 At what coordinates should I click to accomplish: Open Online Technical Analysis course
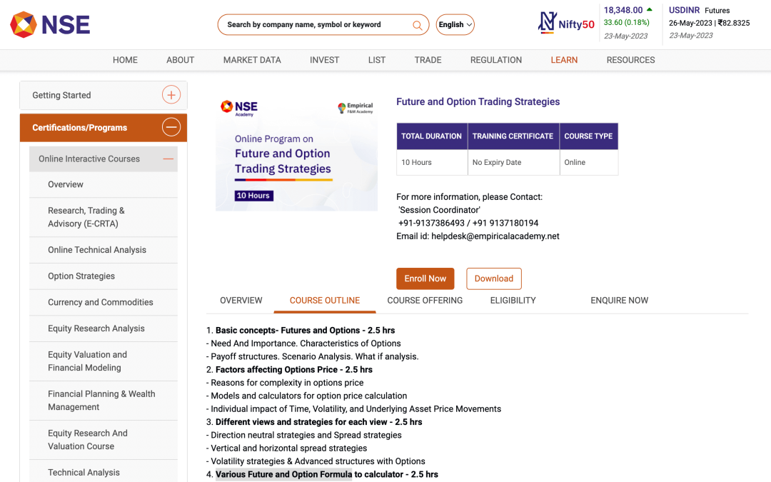104,250
